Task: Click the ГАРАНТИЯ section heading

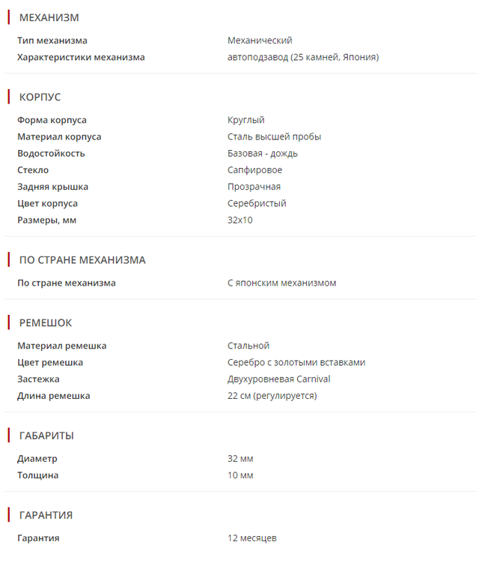Action: [x=46, y=515]
